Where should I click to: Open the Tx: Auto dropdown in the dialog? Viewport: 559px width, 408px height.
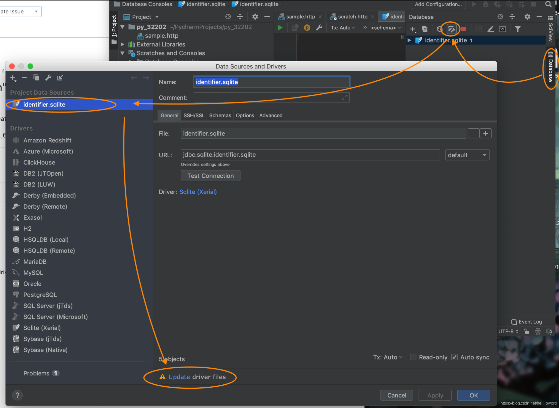tap(388, 357)
